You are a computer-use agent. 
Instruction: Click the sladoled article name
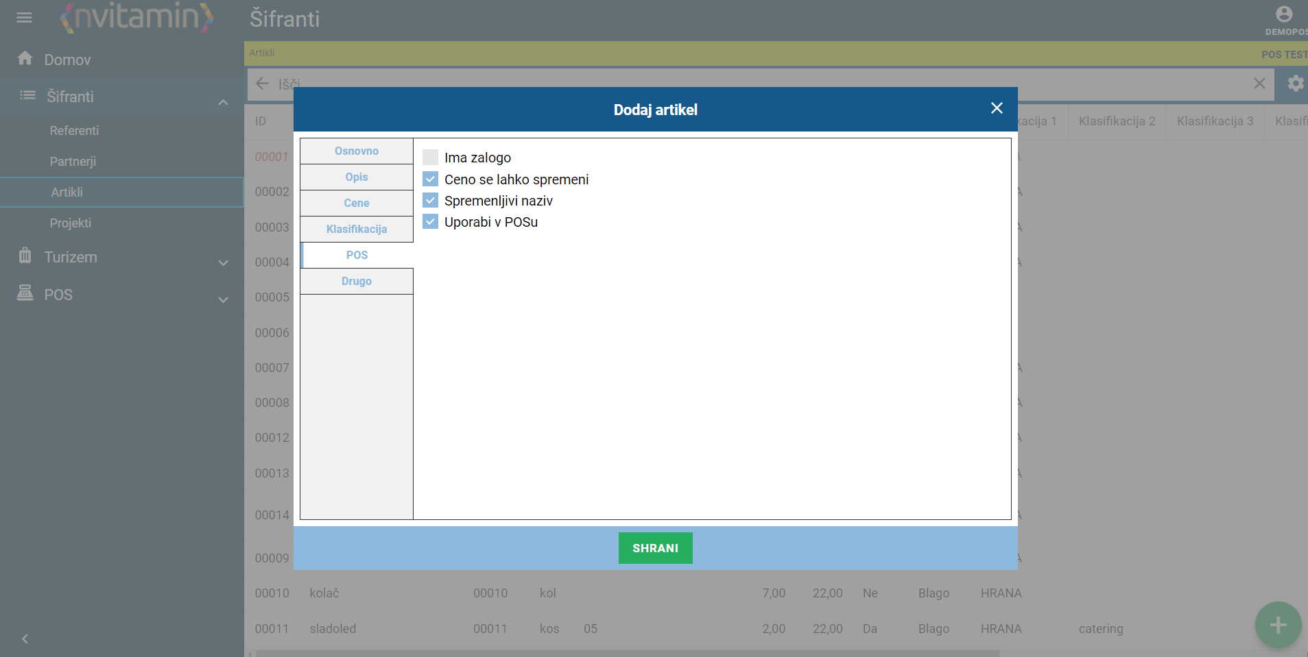click(333, 629)
